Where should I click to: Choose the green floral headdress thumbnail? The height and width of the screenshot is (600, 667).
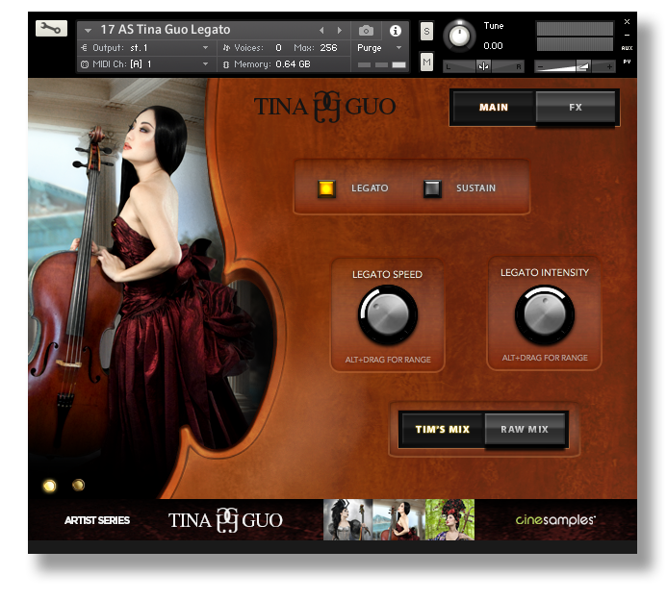(450, 519)
